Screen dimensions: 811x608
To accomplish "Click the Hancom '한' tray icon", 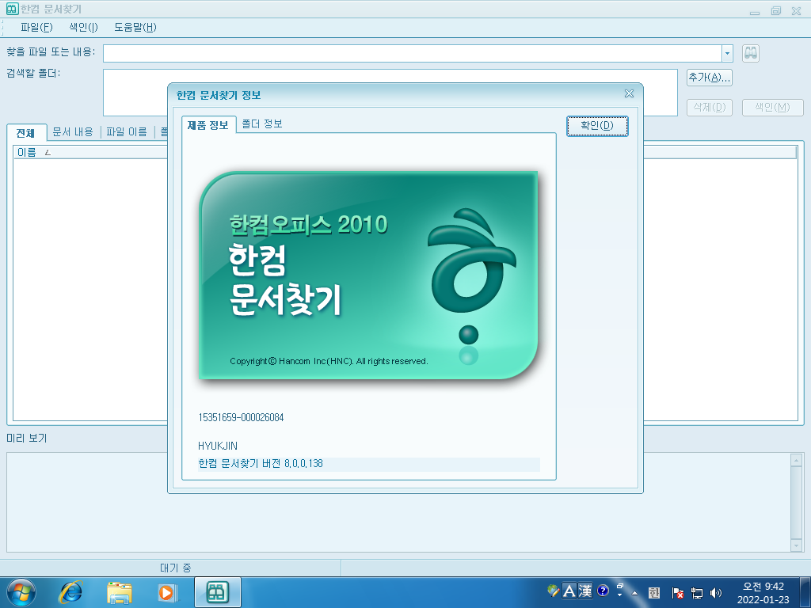I will (654, 593).
